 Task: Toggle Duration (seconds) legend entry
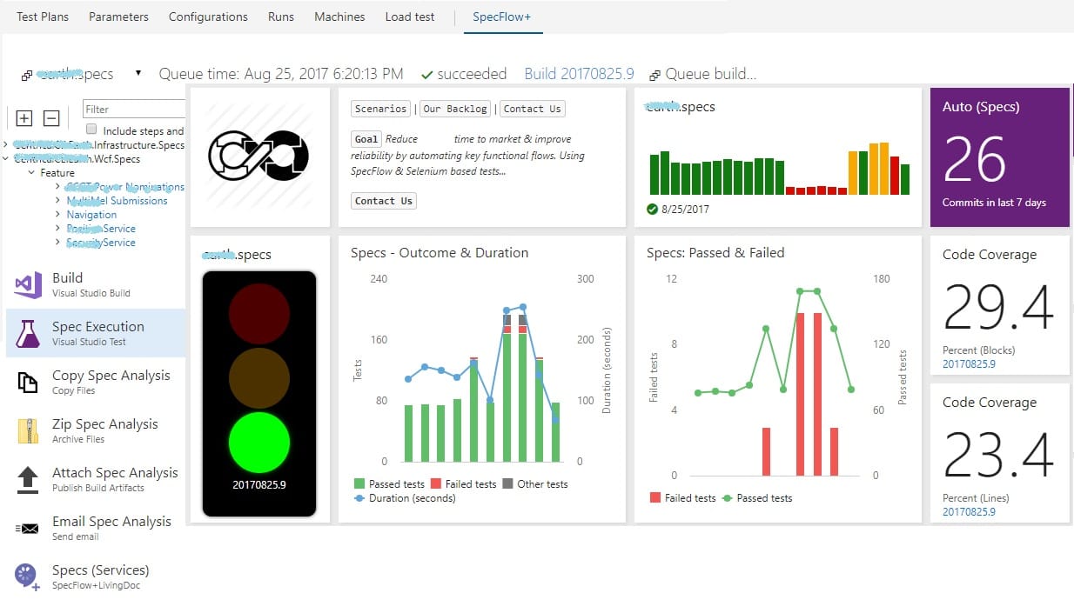tap(405, 498)
